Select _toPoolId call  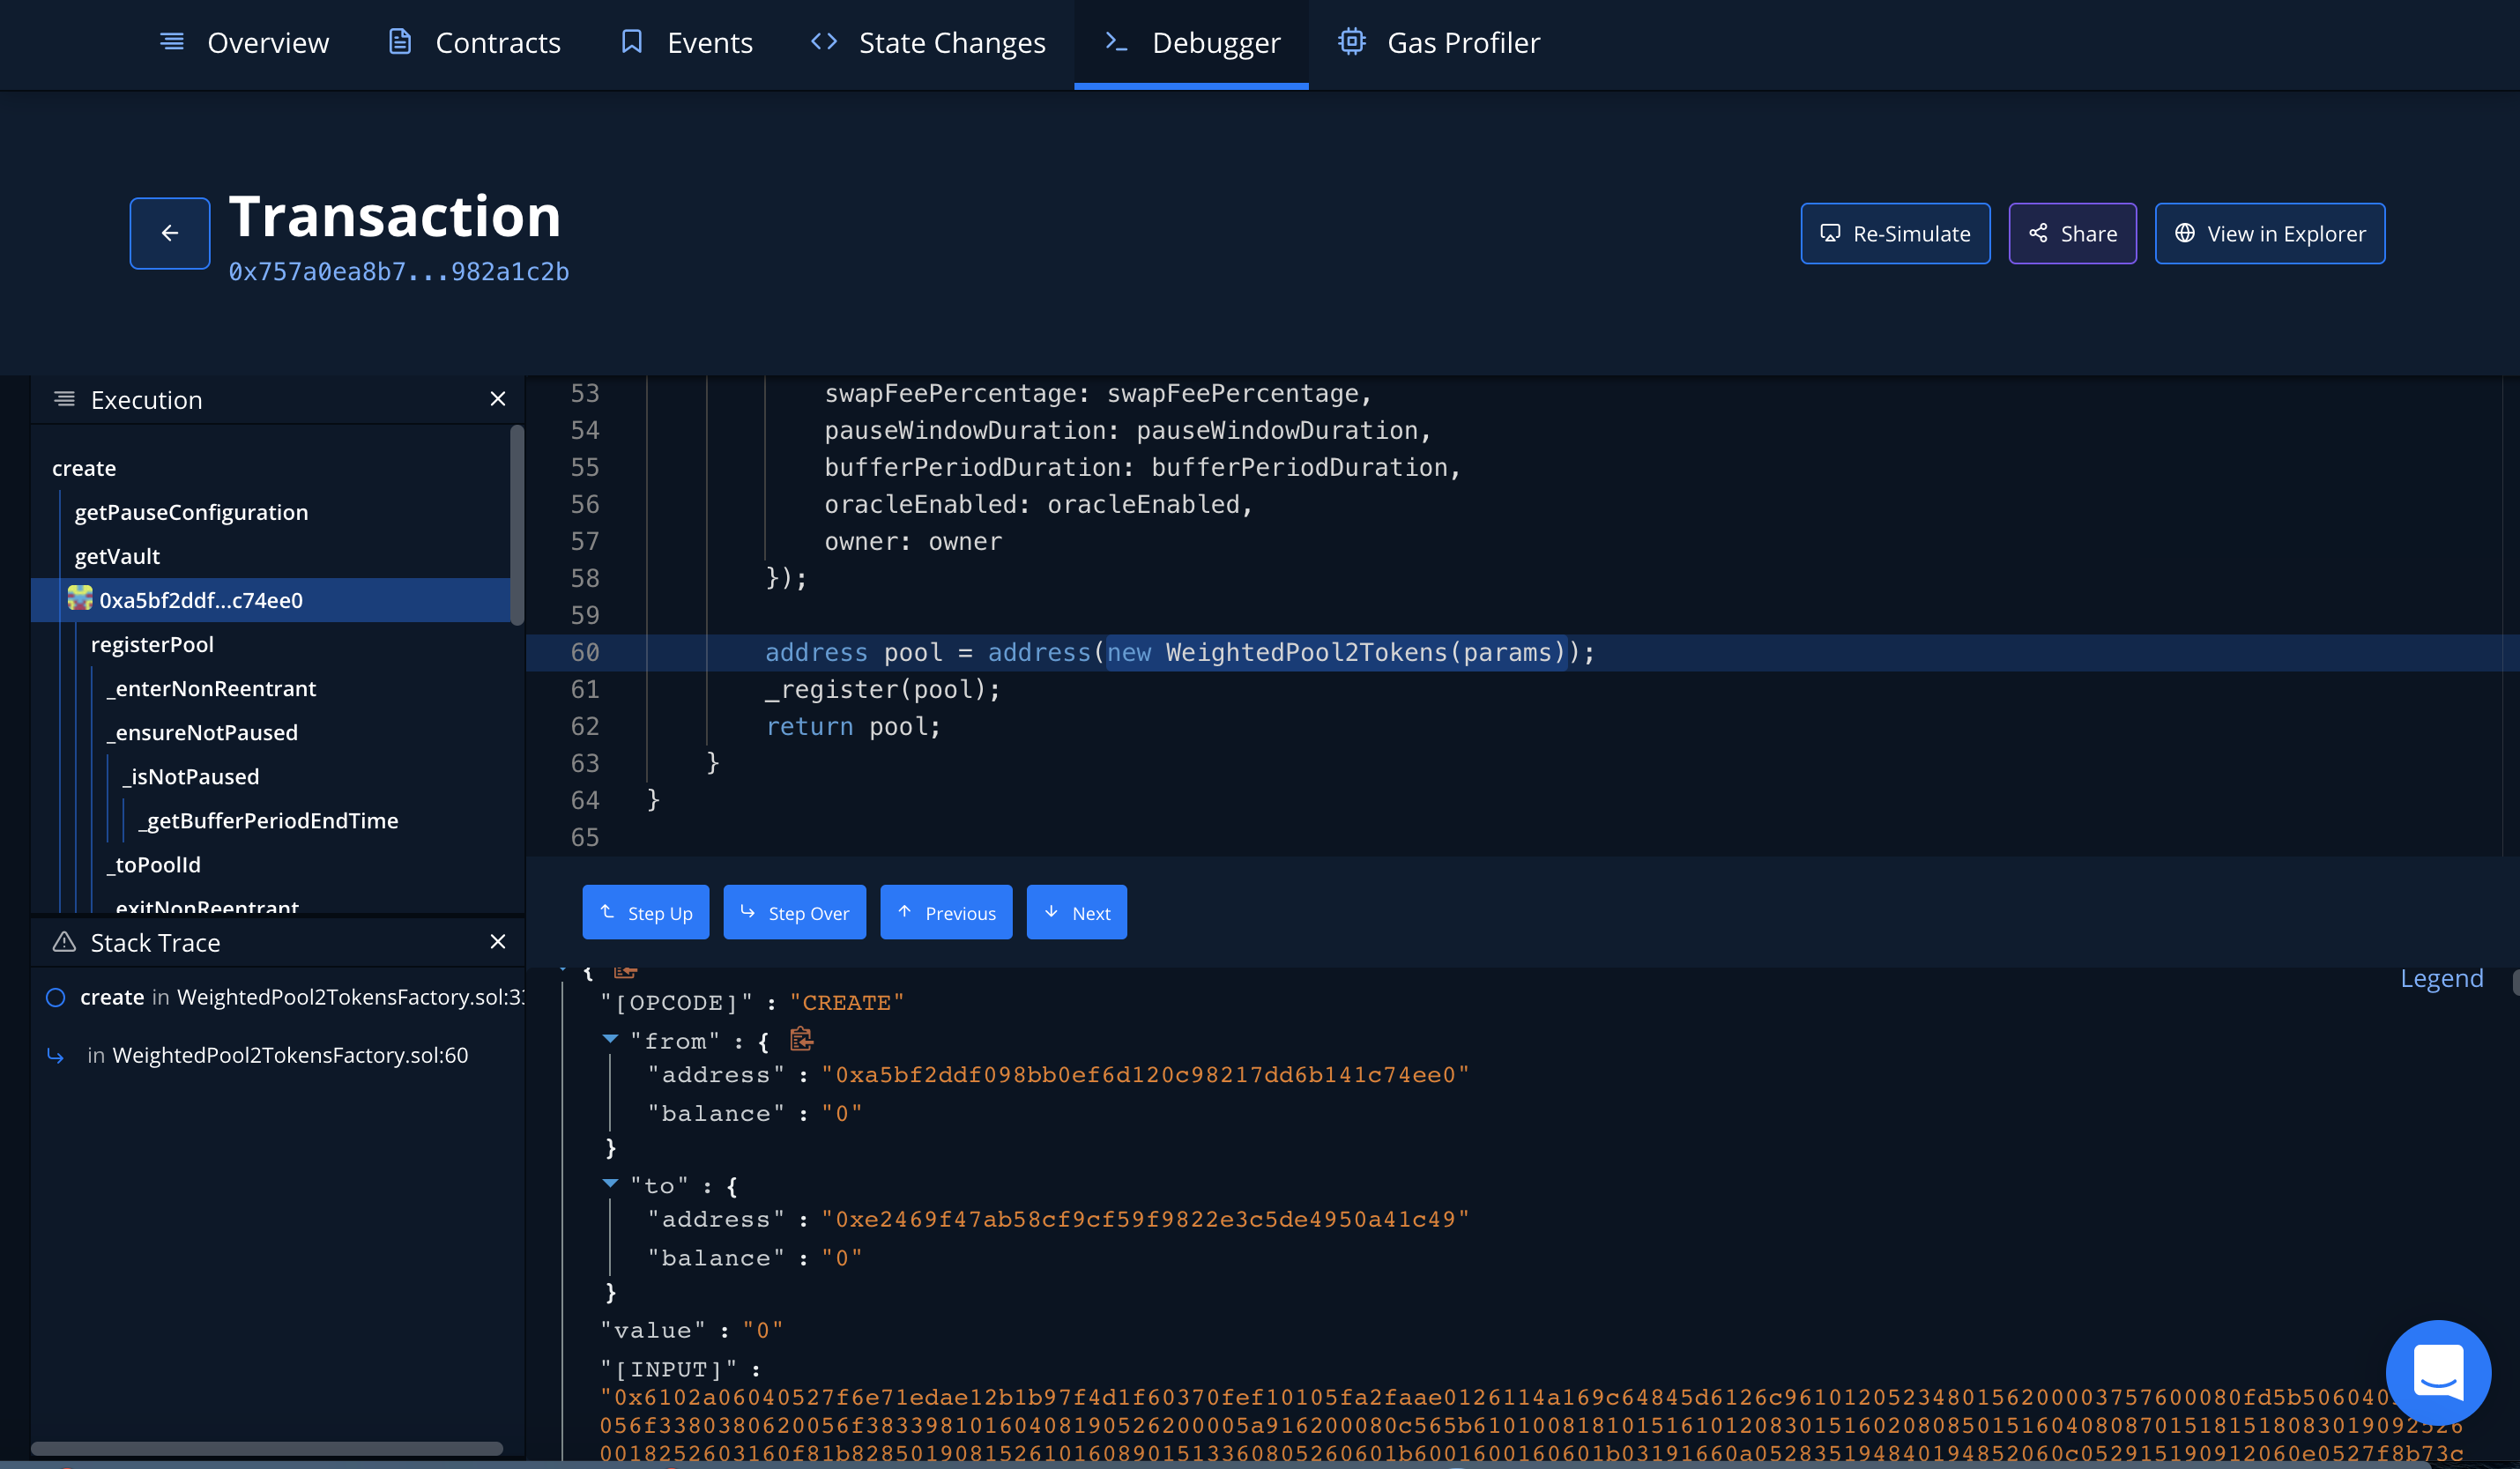click(153, 864)
